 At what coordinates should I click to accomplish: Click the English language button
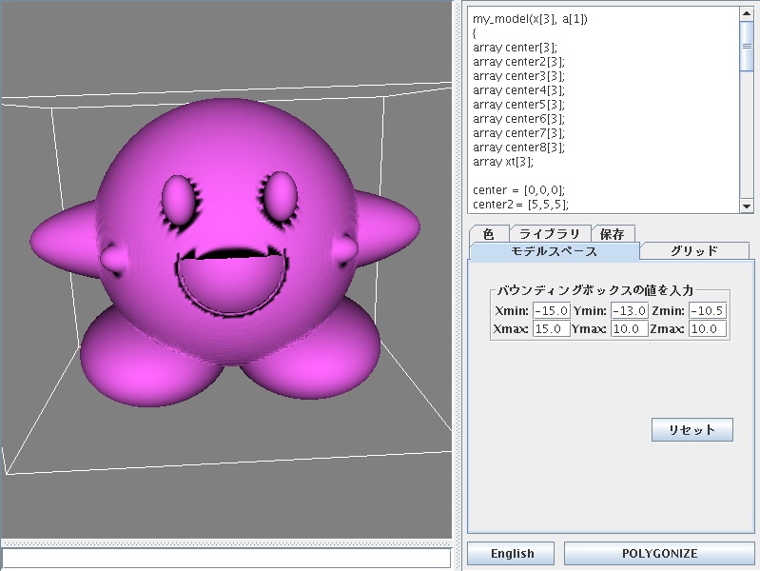(x=511, y=554)
